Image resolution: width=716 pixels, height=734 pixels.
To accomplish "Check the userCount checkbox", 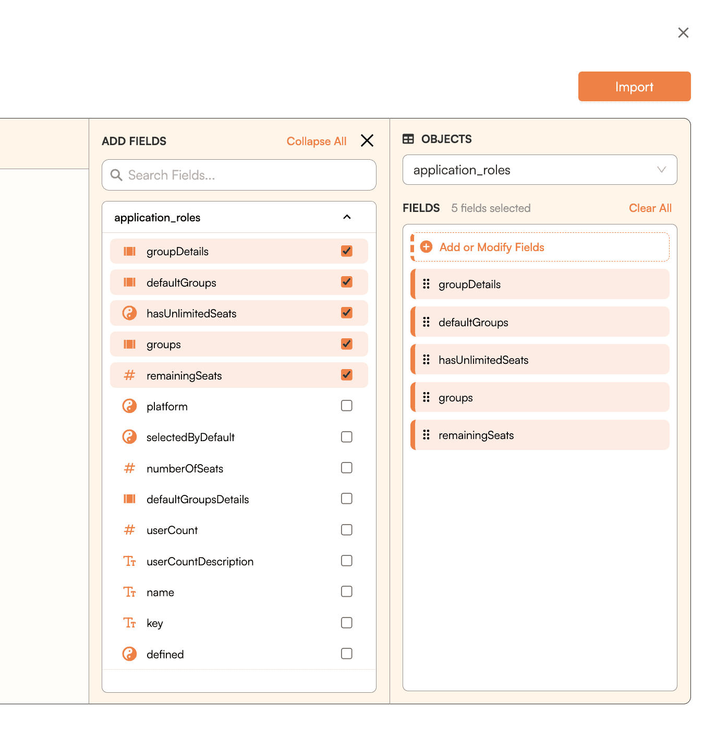I will [x=347, y=530].
